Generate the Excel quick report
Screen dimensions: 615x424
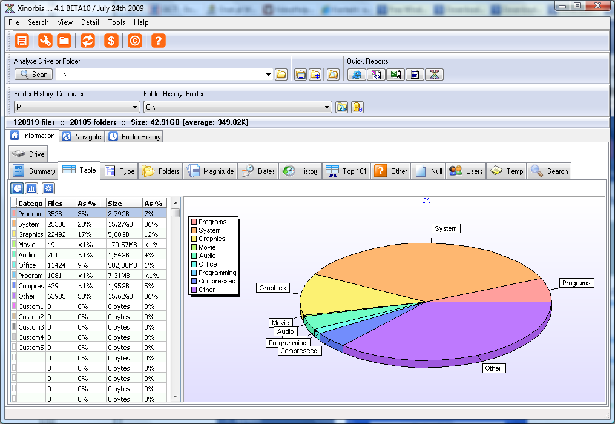[x=395, y=74]
